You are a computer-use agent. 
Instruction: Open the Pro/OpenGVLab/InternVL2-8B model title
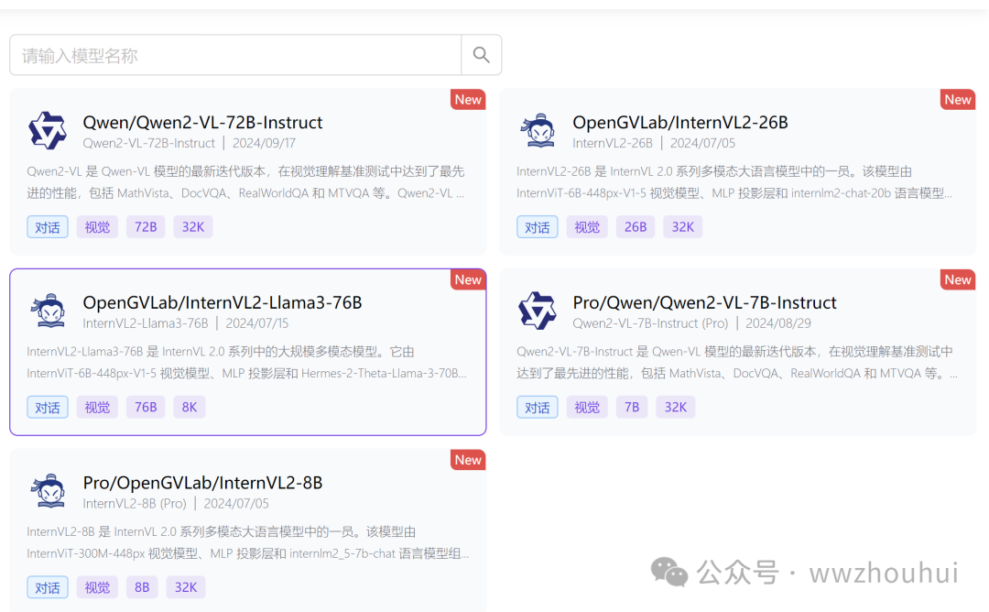tap(202, 484)
